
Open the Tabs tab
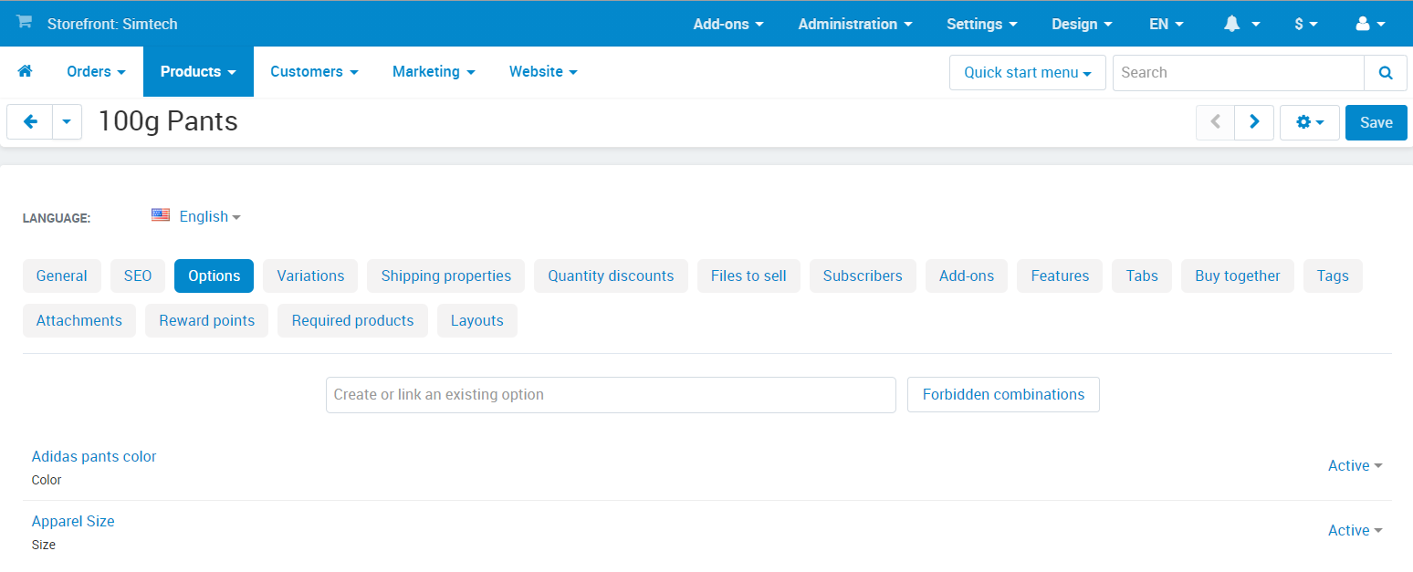1142,276
